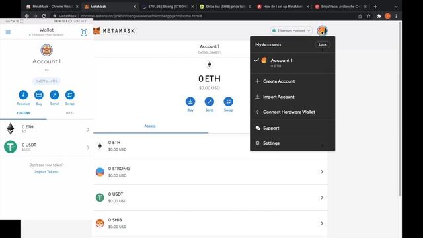This screenshot has width=423, height=238.
Task: Open the 0 ETH asset row in extension
Action: [210, 146]
